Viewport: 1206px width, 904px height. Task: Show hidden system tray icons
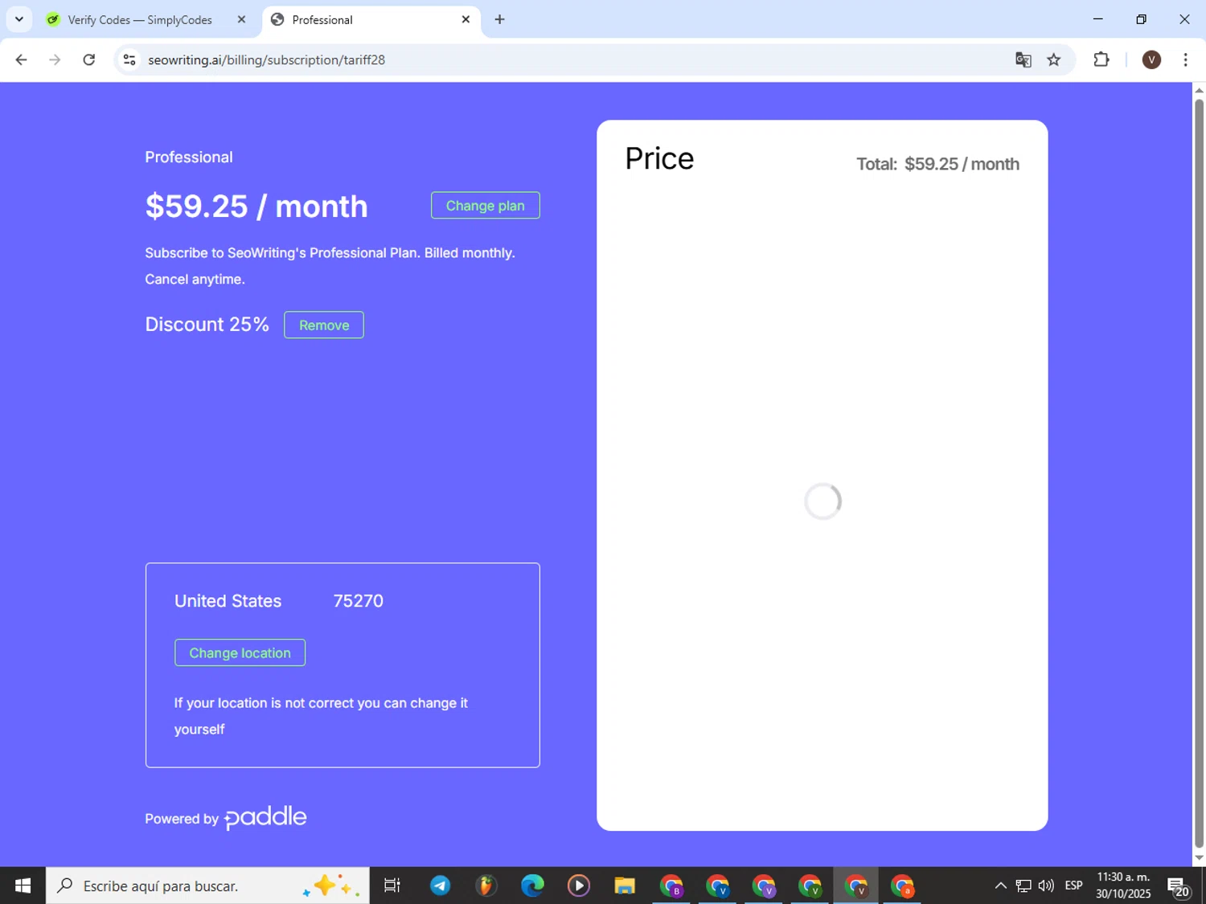(1000, 886)
